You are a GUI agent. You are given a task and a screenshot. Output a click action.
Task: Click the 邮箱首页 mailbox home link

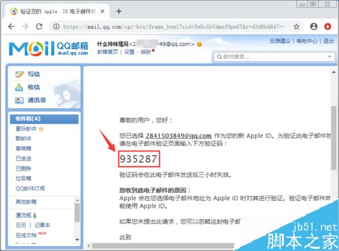(x=108, y=52)
